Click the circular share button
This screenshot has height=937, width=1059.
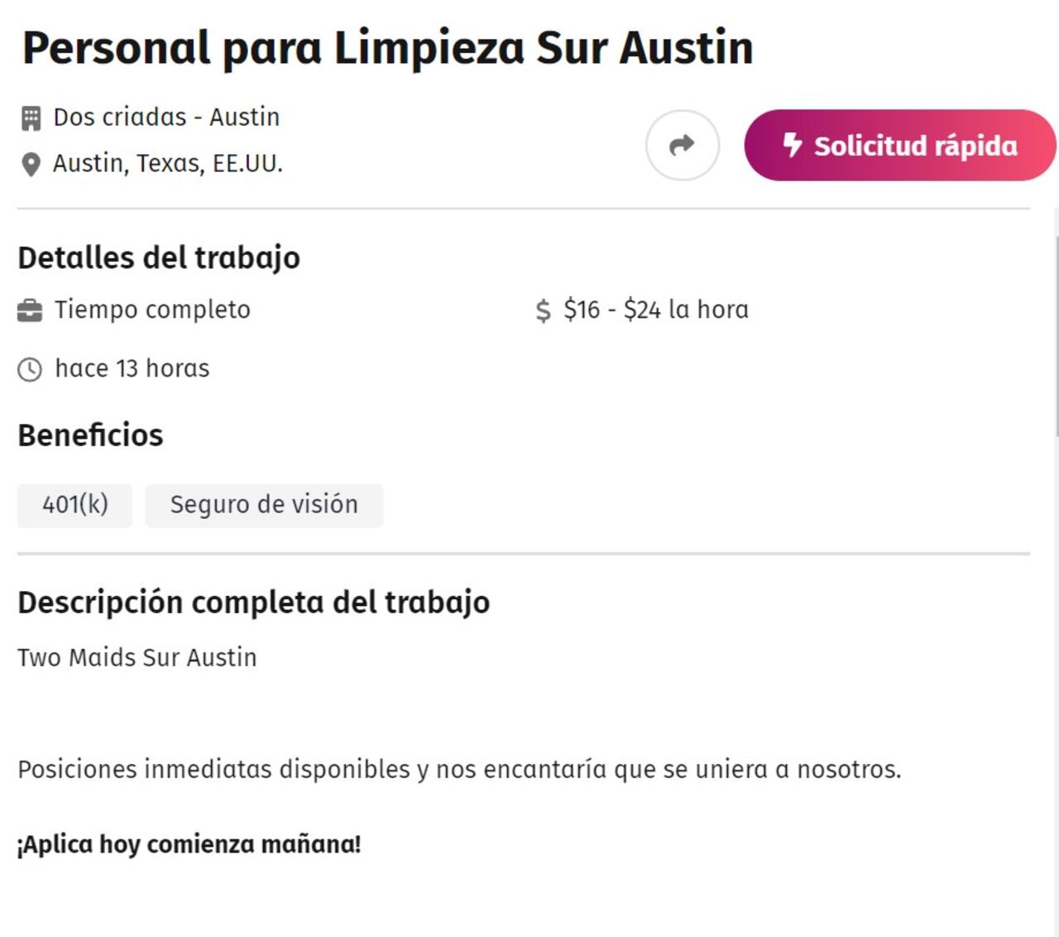[x=682, y=144]
